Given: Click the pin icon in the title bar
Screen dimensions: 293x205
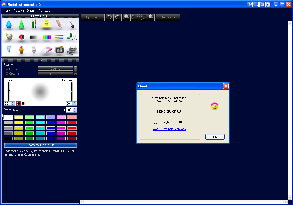Looking at the screenshot, I should click(250, 4).
